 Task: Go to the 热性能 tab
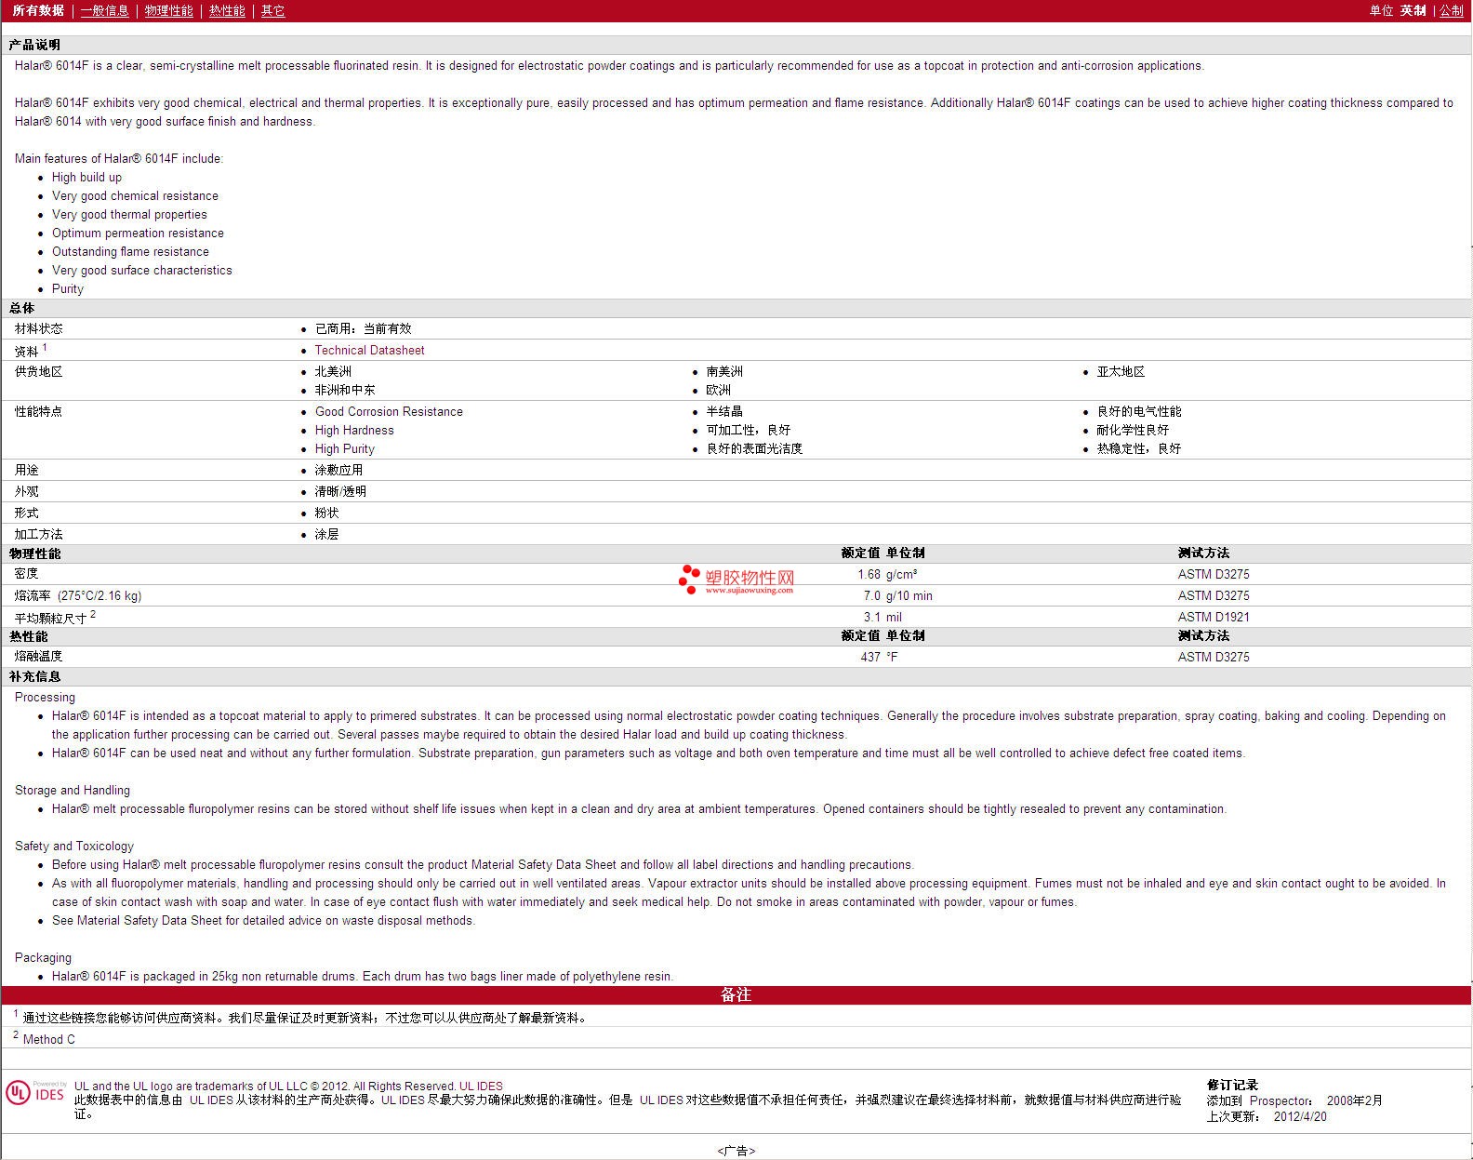tap(227, 11)
